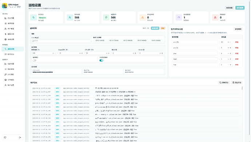
Task: Click the orange warning triangle card icon
Action: pos(143,17)
